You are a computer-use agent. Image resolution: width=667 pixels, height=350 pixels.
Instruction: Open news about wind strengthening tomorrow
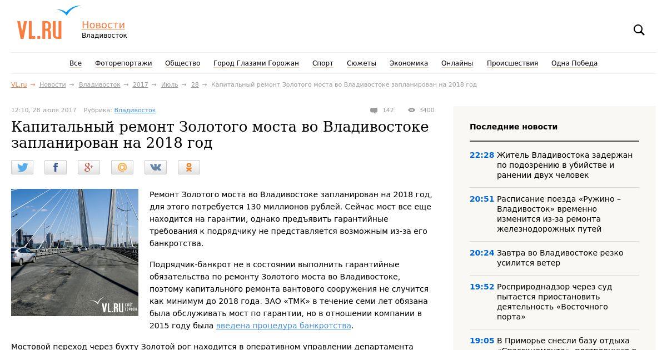click(x=560, y=258)
